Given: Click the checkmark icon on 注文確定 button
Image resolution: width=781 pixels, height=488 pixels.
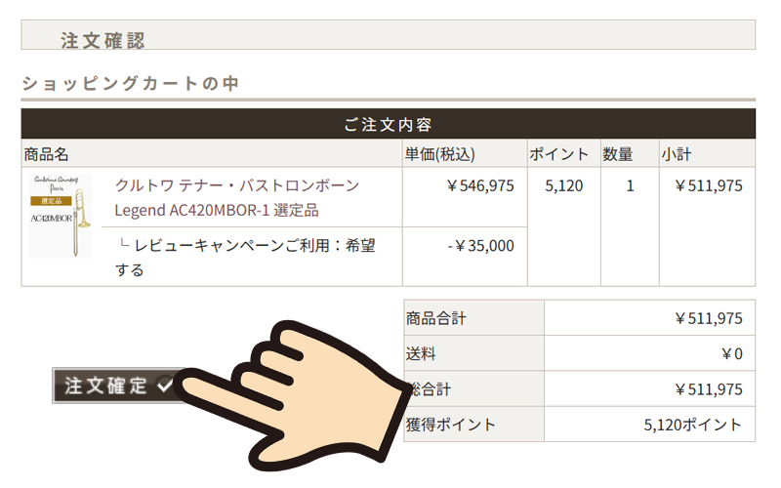Looking at the screenshot, I should point(165,385).
